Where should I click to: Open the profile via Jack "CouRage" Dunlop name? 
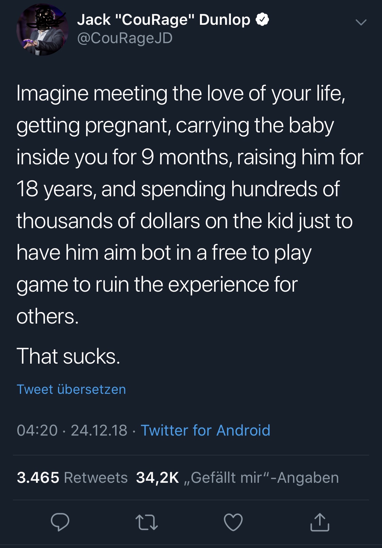pos(164,20)
